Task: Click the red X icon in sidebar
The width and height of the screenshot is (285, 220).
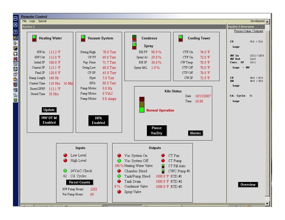Action: point(15,58)
